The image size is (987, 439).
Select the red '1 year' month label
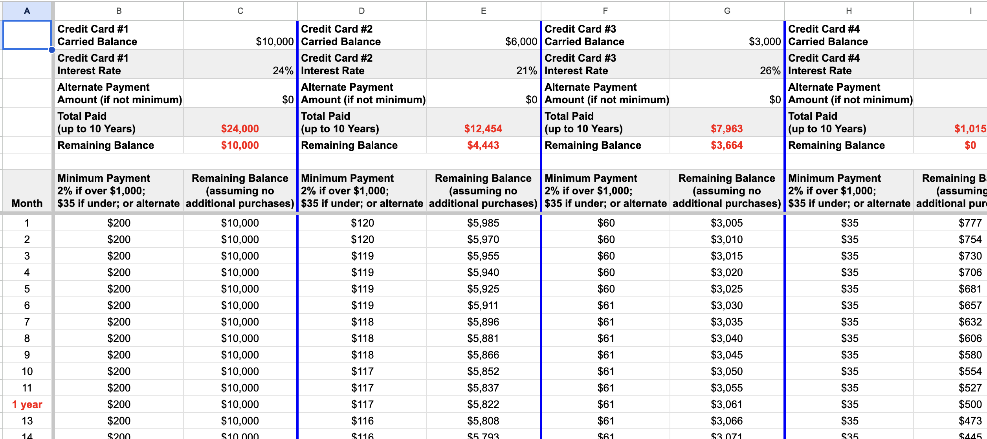(27, 404)
